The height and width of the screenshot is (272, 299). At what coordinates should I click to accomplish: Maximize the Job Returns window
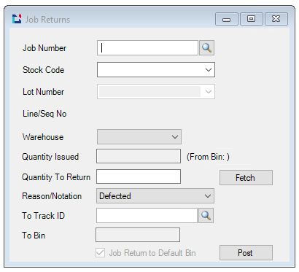(x=252, y=19)
